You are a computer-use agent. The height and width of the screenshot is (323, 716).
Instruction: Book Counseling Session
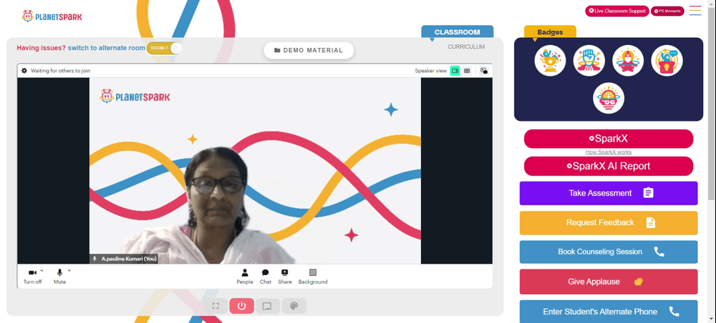pyautogui.click(x=608, y=252)
